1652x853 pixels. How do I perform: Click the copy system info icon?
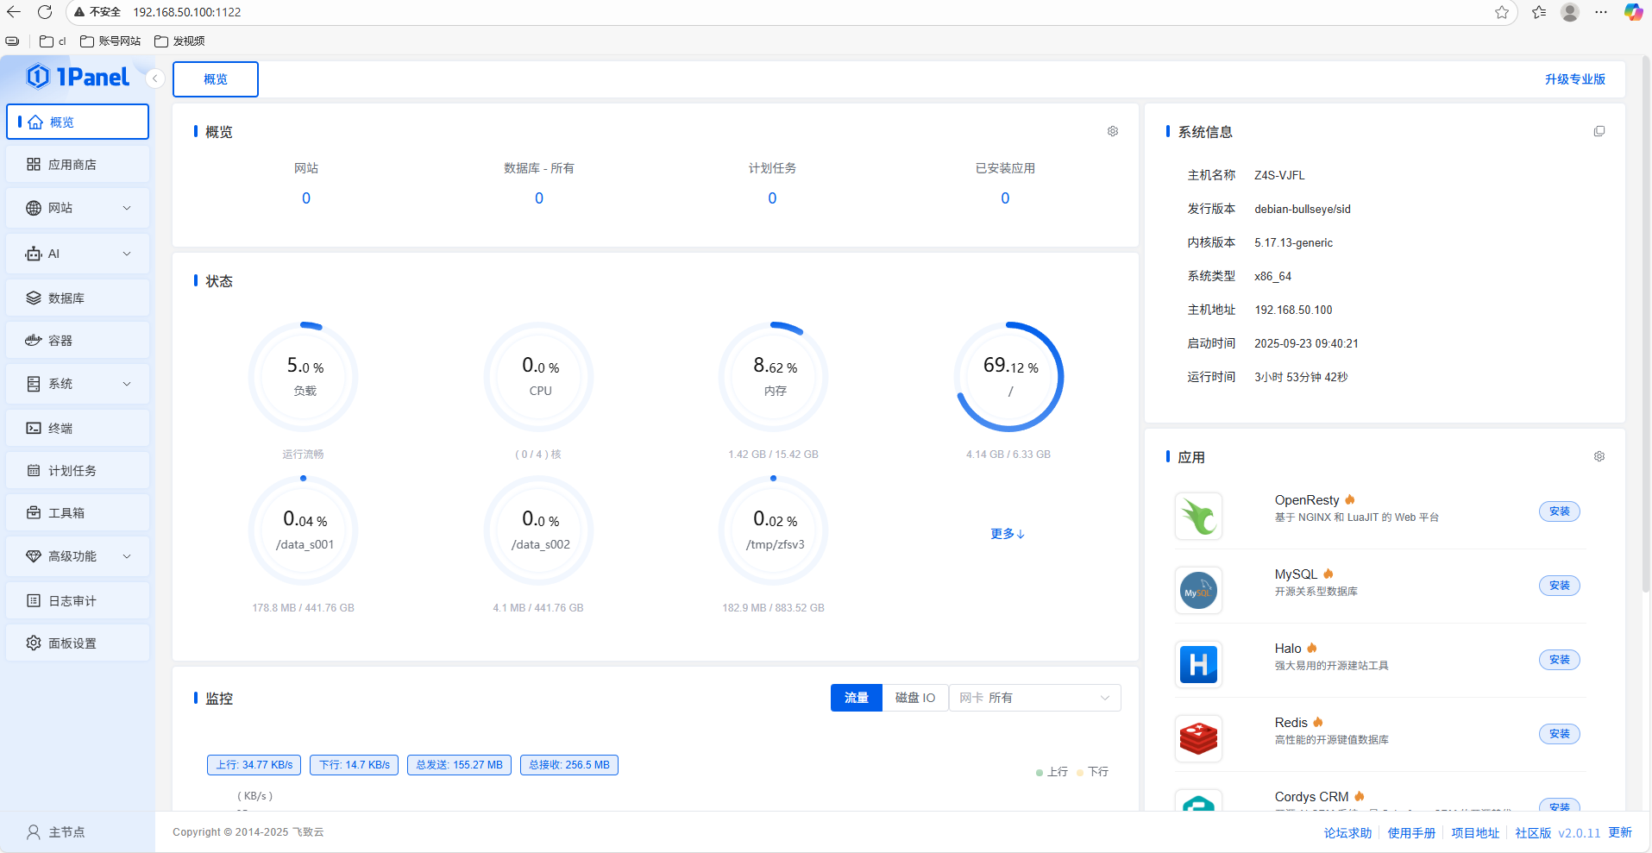coord(1599,131)
